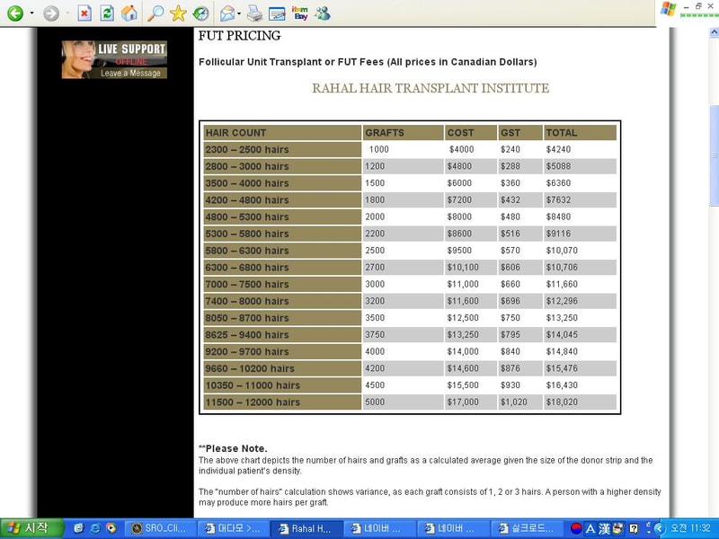Stop loading the page
719x539 pixels.
(84, 13)
